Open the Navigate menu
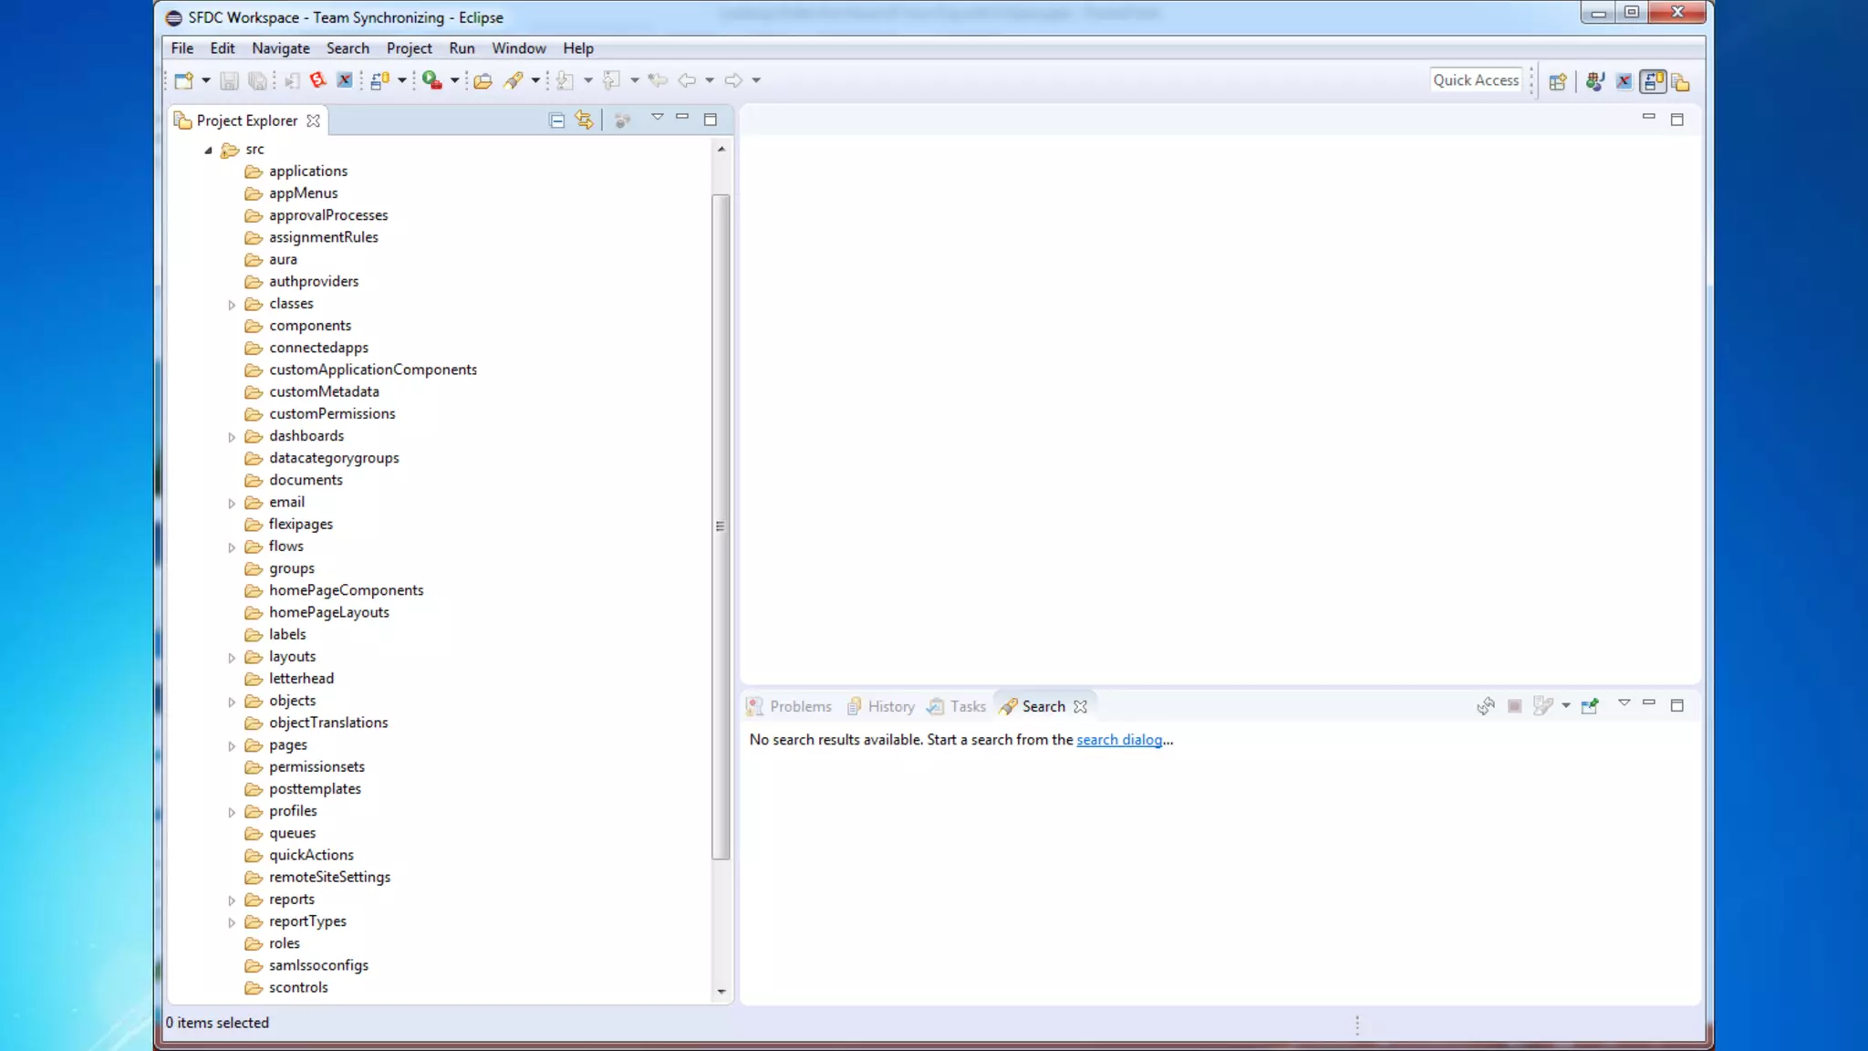The width and height of the screenshot is (1868, 1051). click(x=280, y=48)
